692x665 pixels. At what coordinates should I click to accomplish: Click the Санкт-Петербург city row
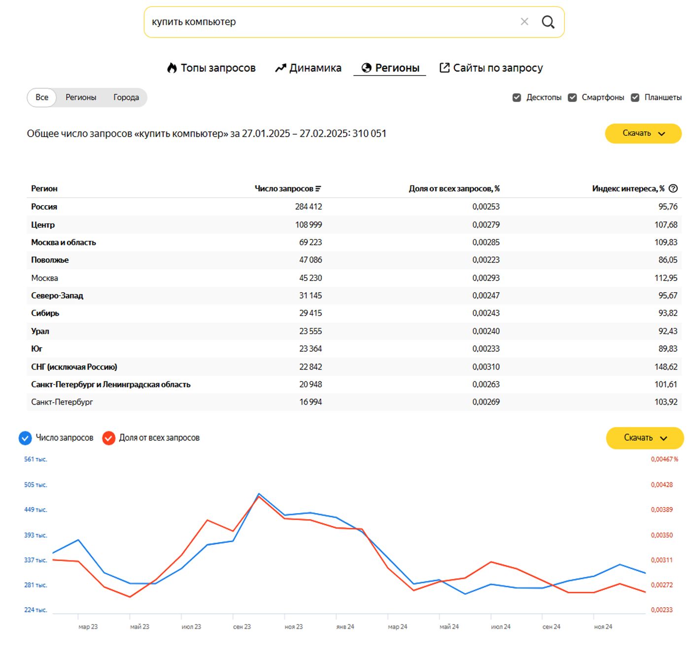[x=62, y=402]
